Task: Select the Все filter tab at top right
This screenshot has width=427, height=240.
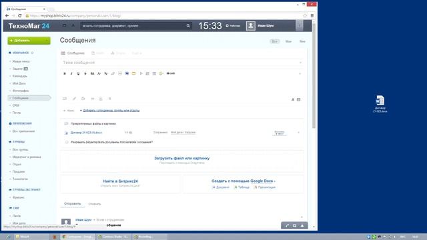Action: [x=274, y=41]
